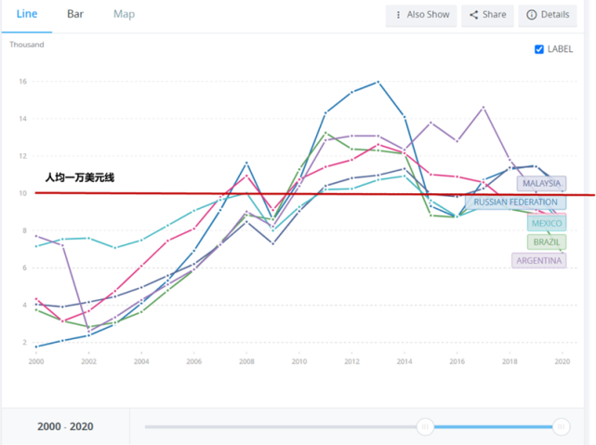
Task: Click the info icon on Details button
Action: pyautogui.click(x=532, y=15)
